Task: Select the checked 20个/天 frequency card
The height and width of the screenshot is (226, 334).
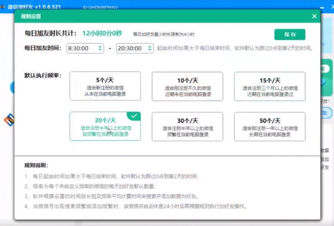Action: point(105,126)
